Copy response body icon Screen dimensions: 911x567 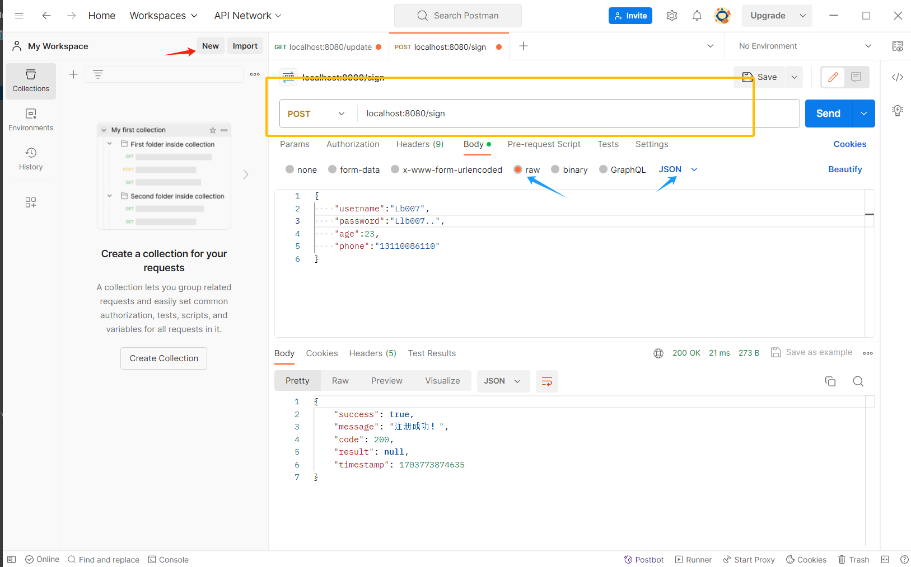click(830, 381)
